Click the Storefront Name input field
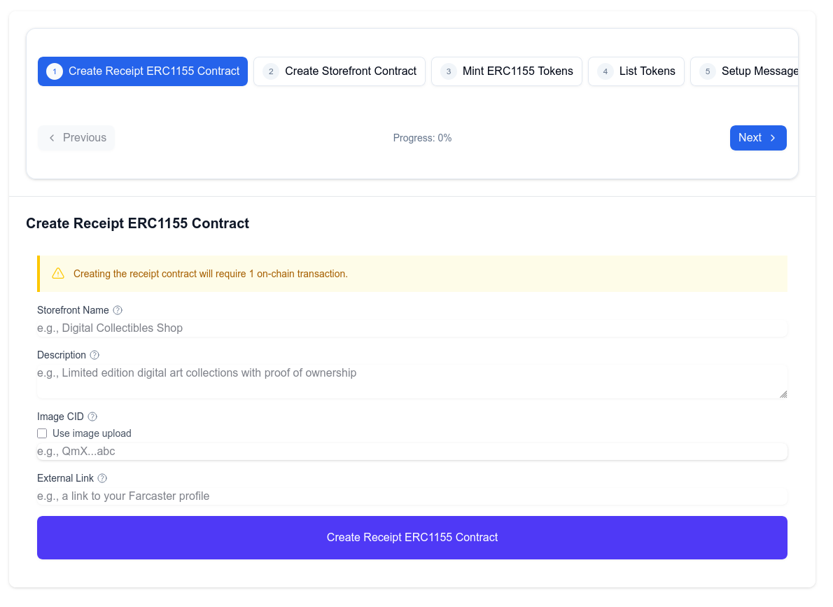Image resolution: width=833 pixels, height=607 pixels. (x=412, y=327)
